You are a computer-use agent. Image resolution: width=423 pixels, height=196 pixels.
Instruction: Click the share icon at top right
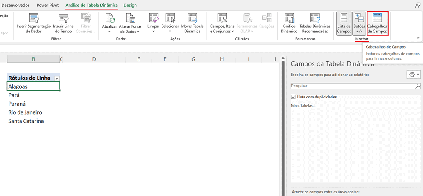pos(417,5)
